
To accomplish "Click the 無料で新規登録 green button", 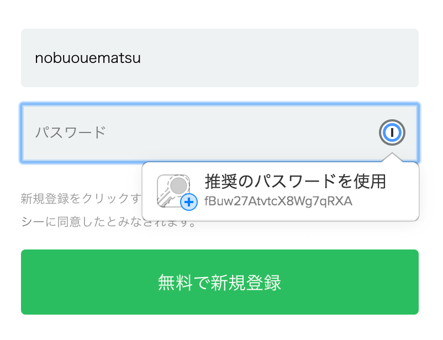I will click(x=221, y=281).
